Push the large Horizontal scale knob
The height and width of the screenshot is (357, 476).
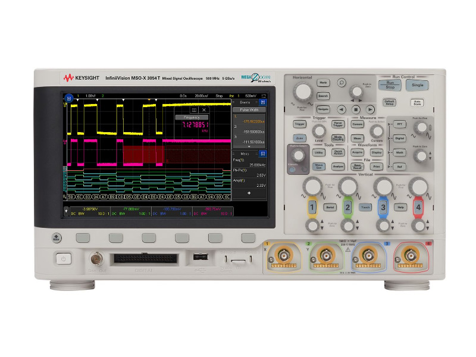[303, 92]
